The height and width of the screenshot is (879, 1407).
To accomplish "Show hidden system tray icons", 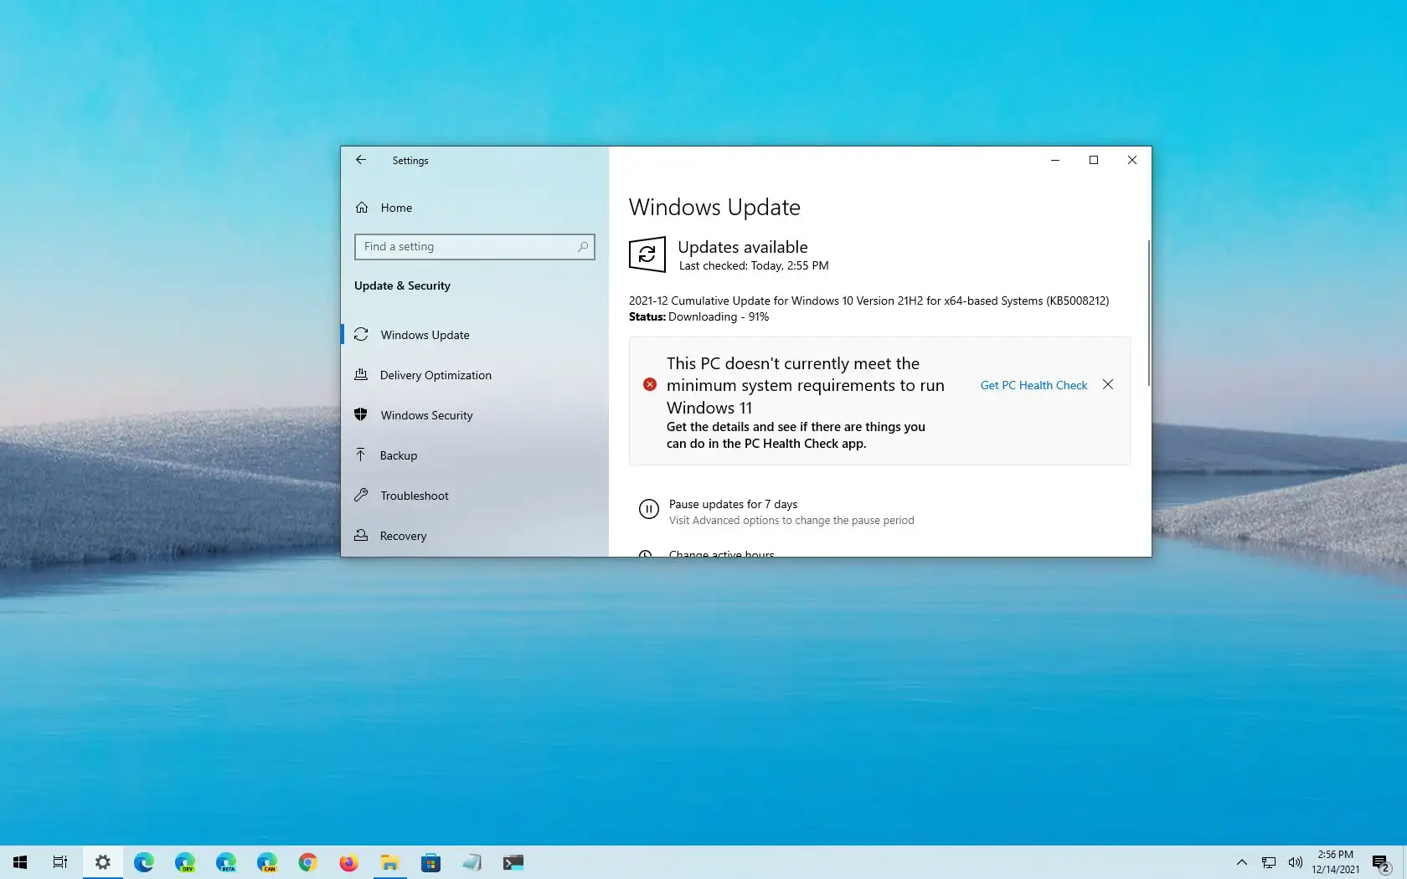I will (x=1242, y=862).
